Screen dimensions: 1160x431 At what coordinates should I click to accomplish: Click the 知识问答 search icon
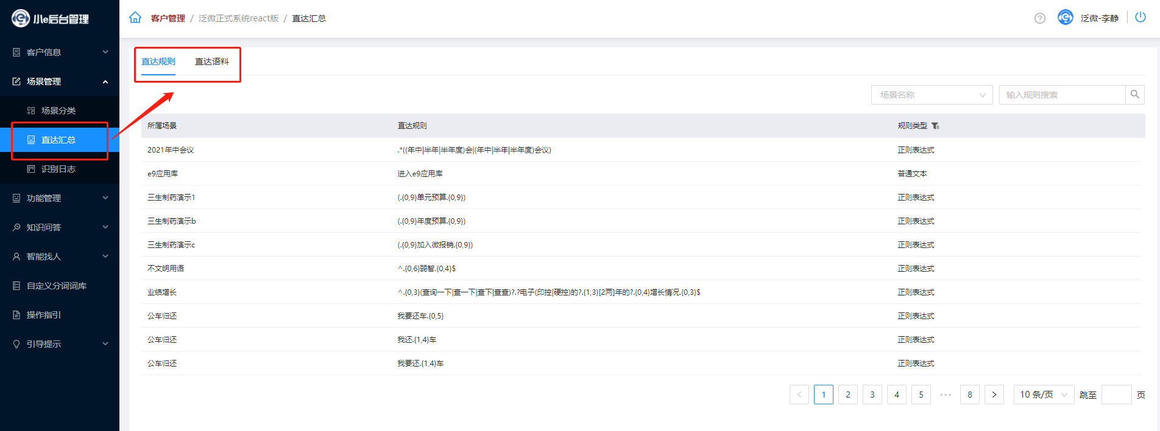tap(16, 227)
